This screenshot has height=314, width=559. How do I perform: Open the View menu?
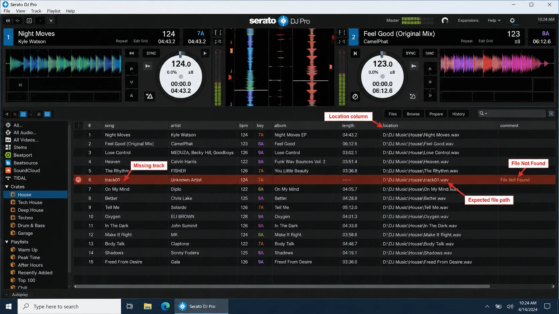pyautogui.click(x=20, y=11)
